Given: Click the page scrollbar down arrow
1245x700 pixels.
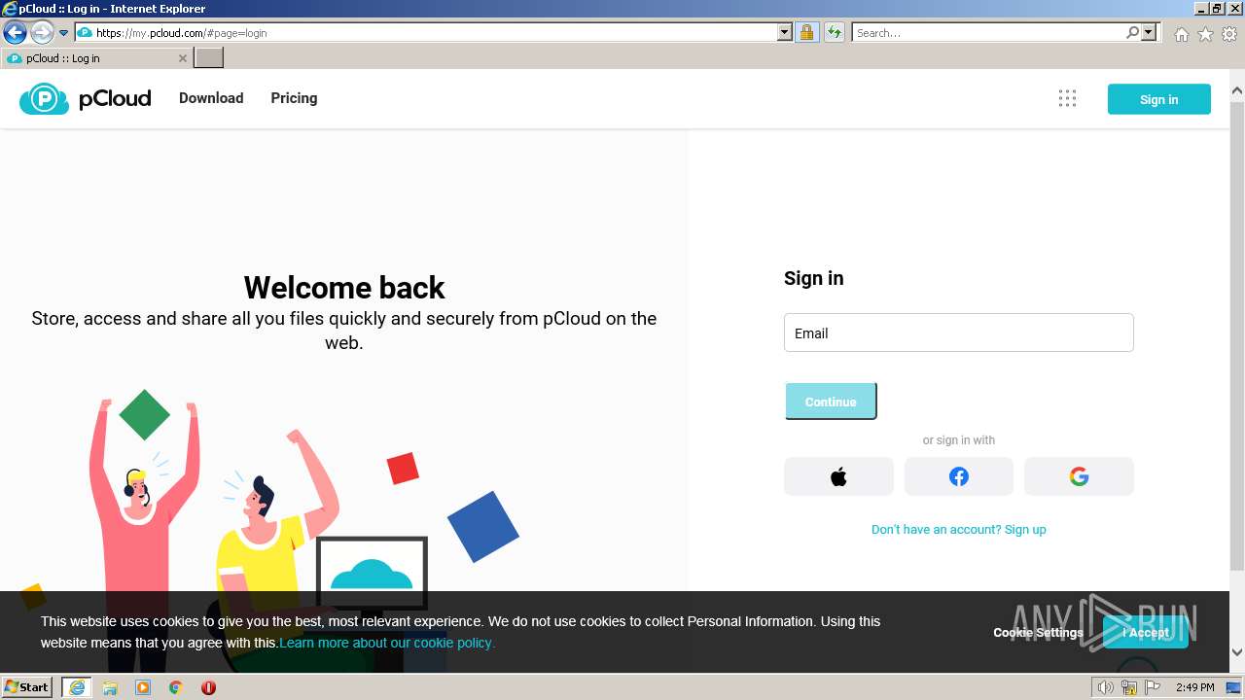Looking at the screenshot, I should (x=1237, y=652).
